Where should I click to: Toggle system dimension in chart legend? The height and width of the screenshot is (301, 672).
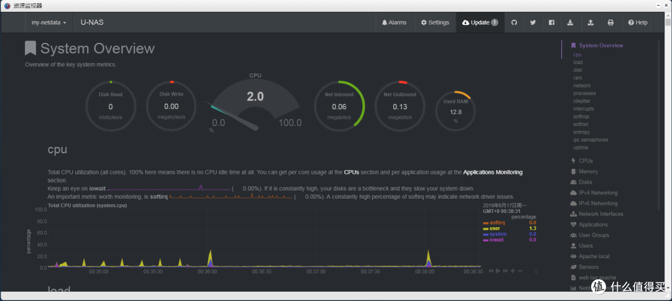point(498,234)
